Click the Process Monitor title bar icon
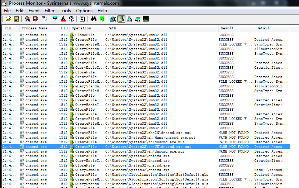The image size is (299, 188). (x=4, y=3)
